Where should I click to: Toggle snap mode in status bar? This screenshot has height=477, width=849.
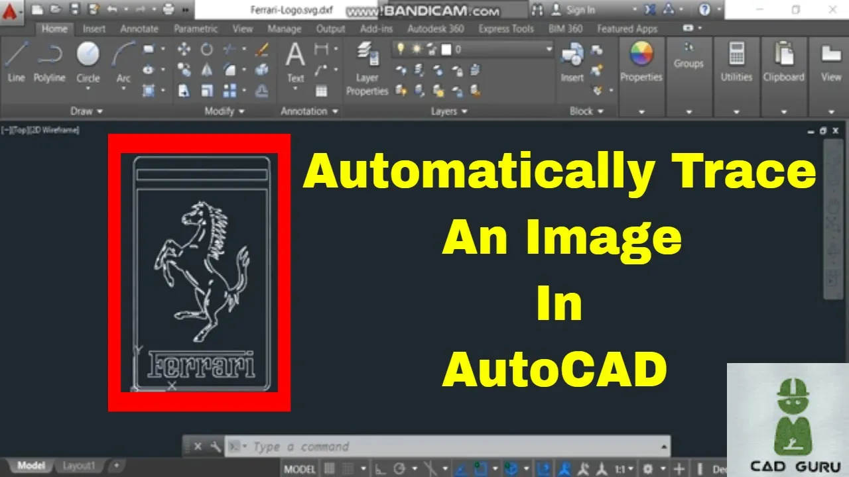349,469
